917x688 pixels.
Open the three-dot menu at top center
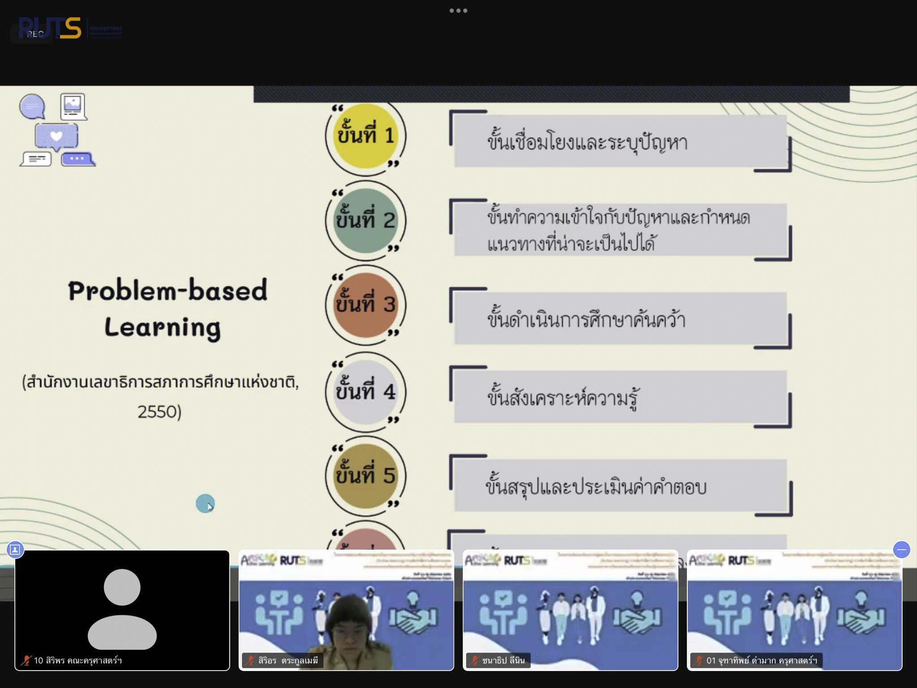458,10
